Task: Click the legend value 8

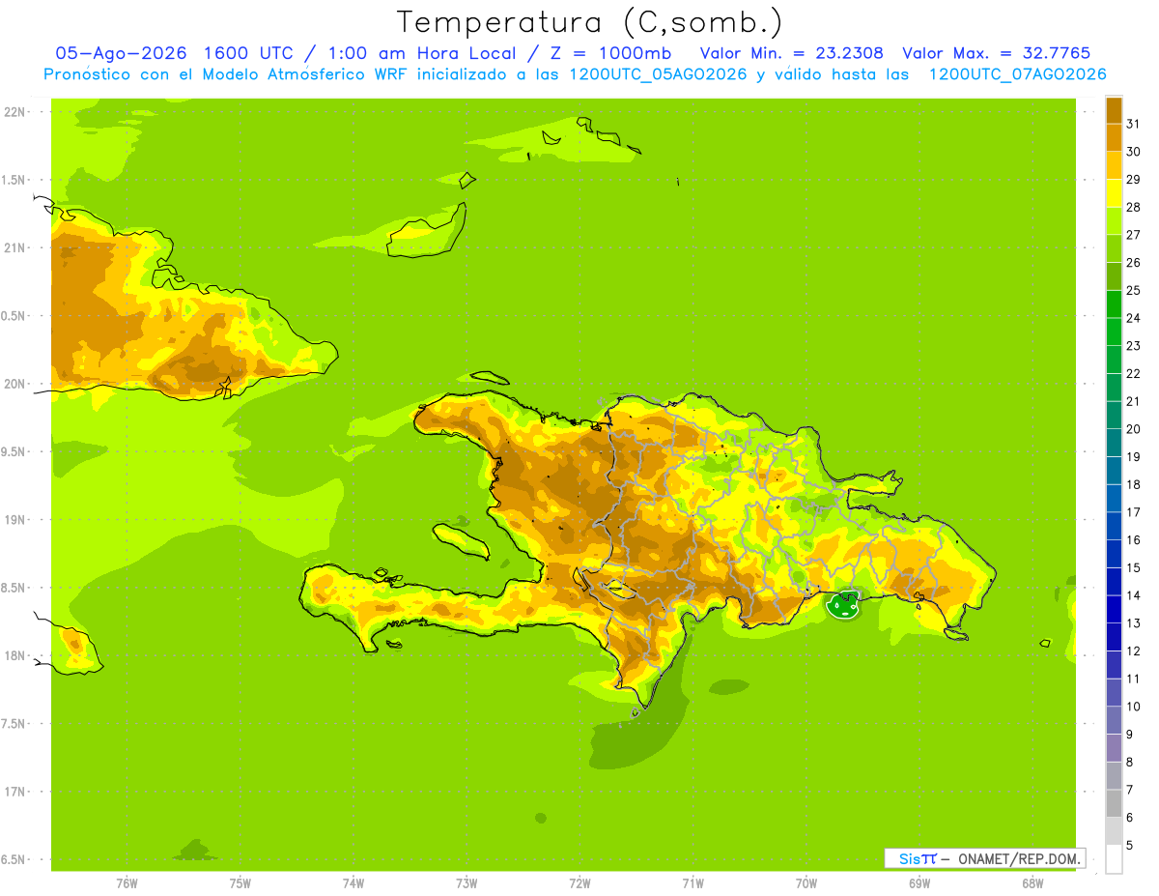Action: tap(1130, 763)
